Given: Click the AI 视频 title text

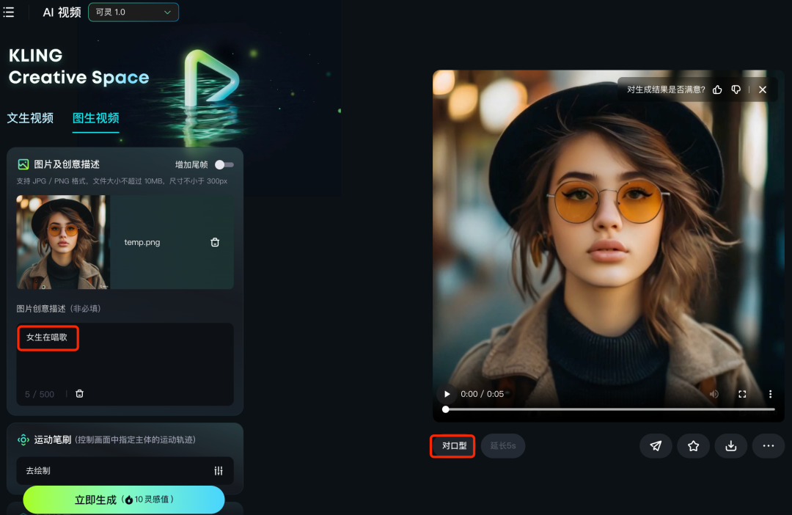Looking at the screenshot, I should tap(62, 12).
